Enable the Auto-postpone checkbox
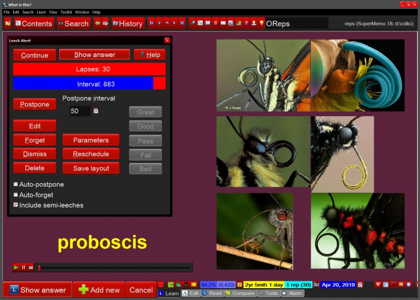 point(16,184)
